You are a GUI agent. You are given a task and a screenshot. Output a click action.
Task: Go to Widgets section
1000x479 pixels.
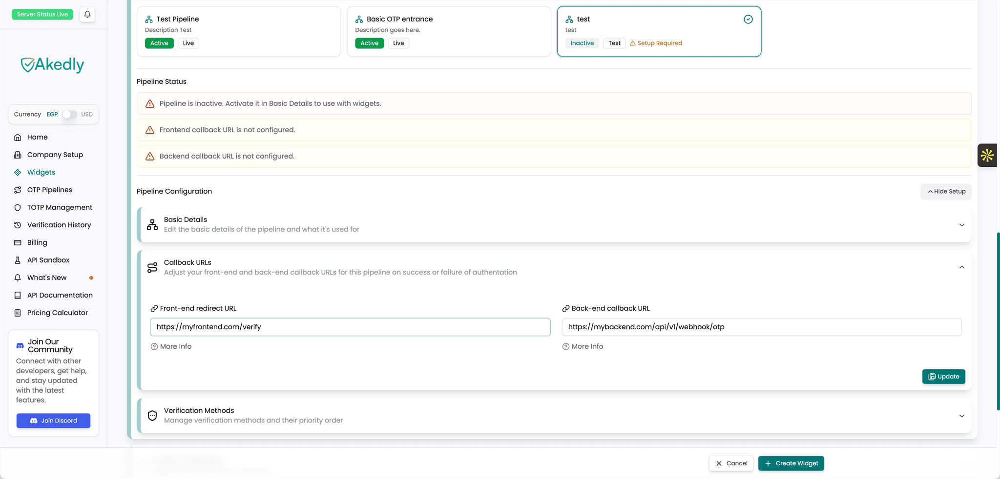click(41, 172)
